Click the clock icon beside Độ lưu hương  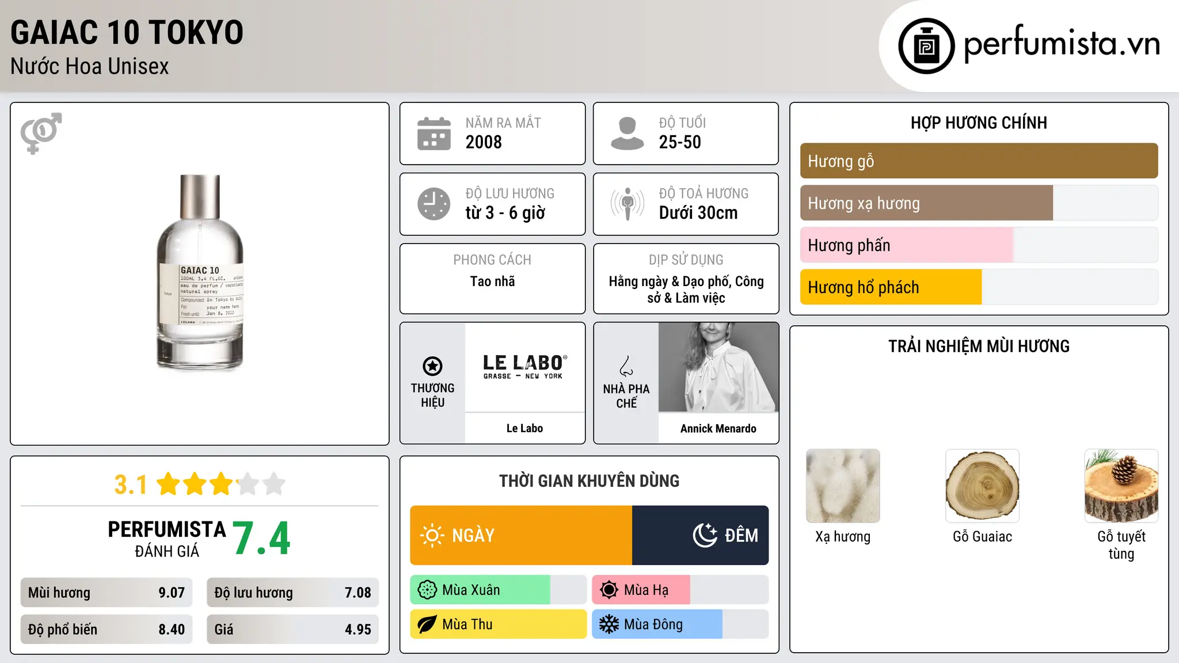434,204
